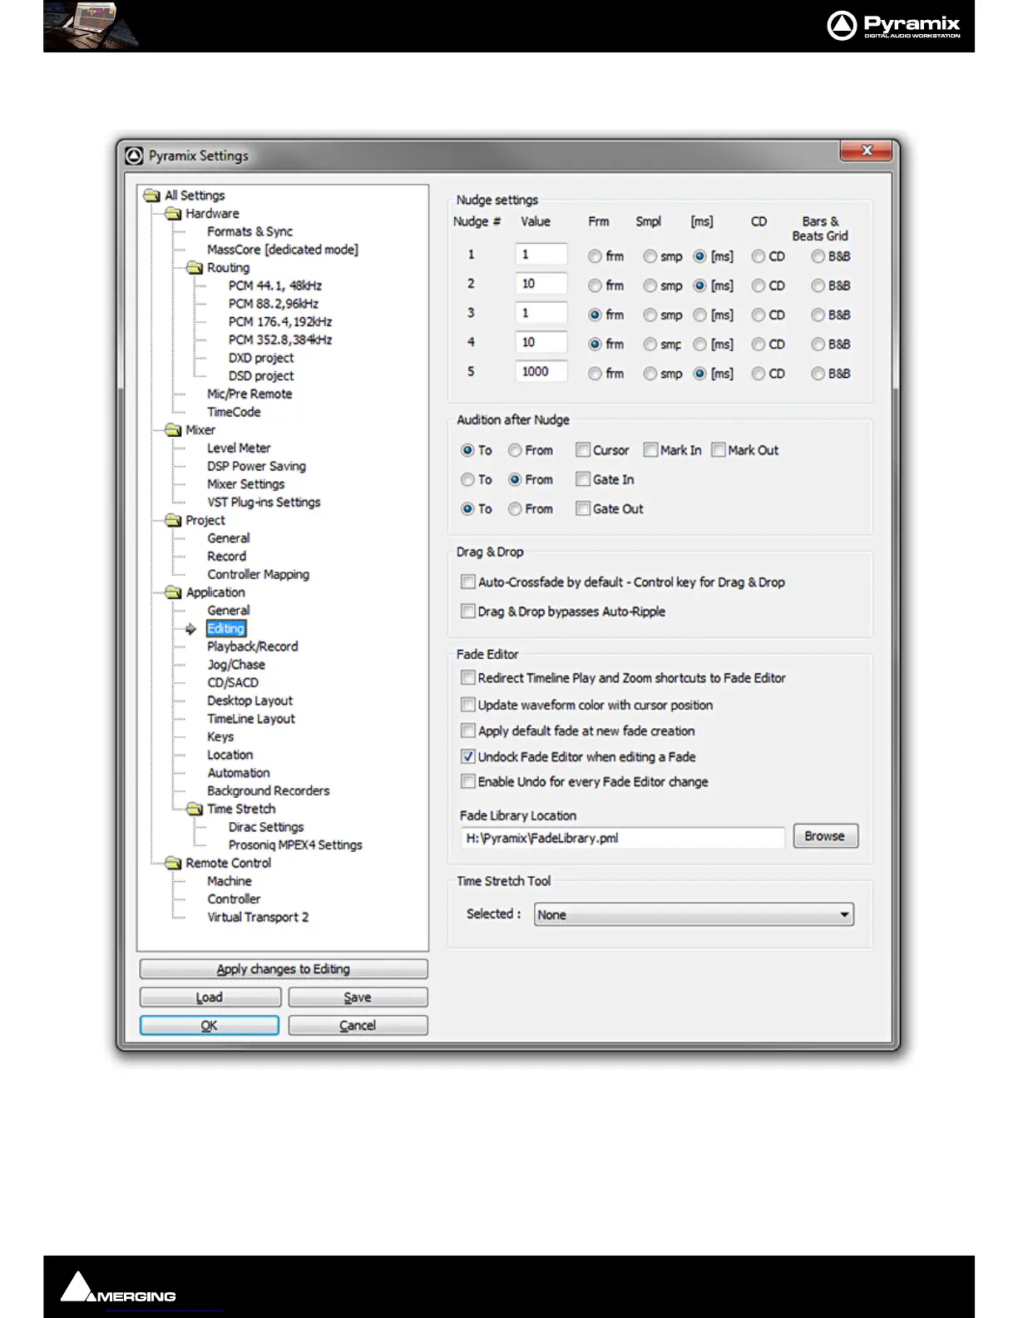The width and height of the screenshot is (1018, 1318).
Task: Click the Remote Control folder icon
Action: [173, 863]
